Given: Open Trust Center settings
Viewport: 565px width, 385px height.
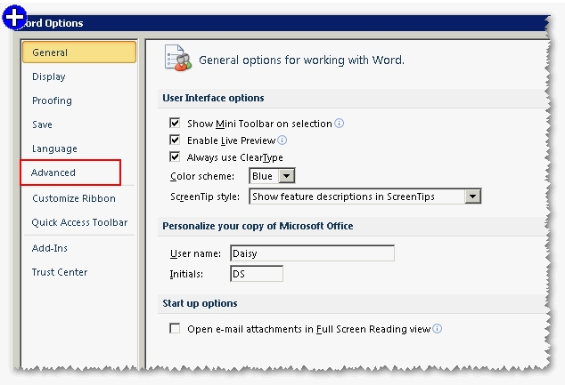Looking at the screenshot, I should tap(60, 272).
